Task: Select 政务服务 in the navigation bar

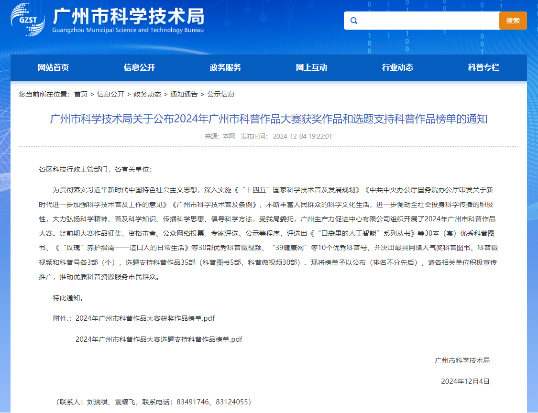Action: [225, 67]
